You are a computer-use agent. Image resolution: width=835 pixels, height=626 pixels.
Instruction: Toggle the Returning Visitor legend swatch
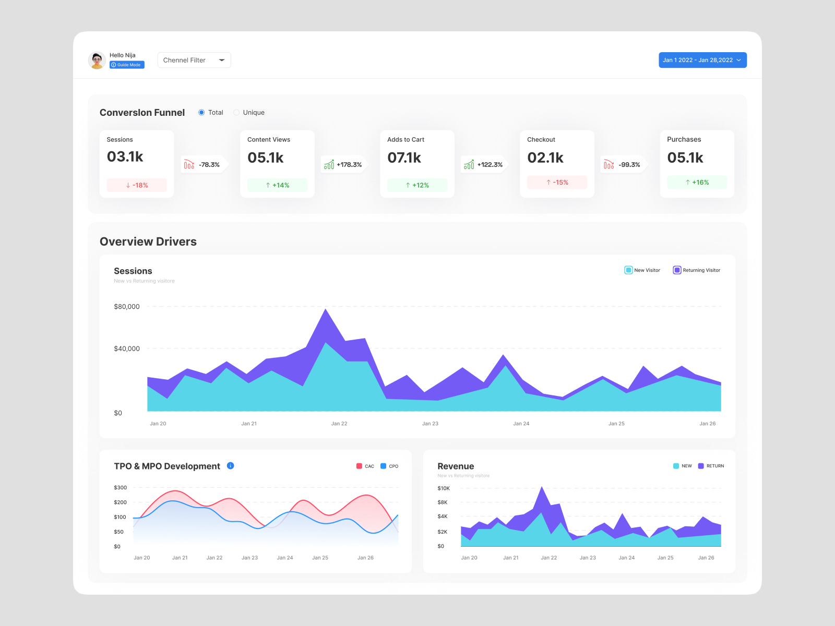pyautogui.click(x=677, y=270)
